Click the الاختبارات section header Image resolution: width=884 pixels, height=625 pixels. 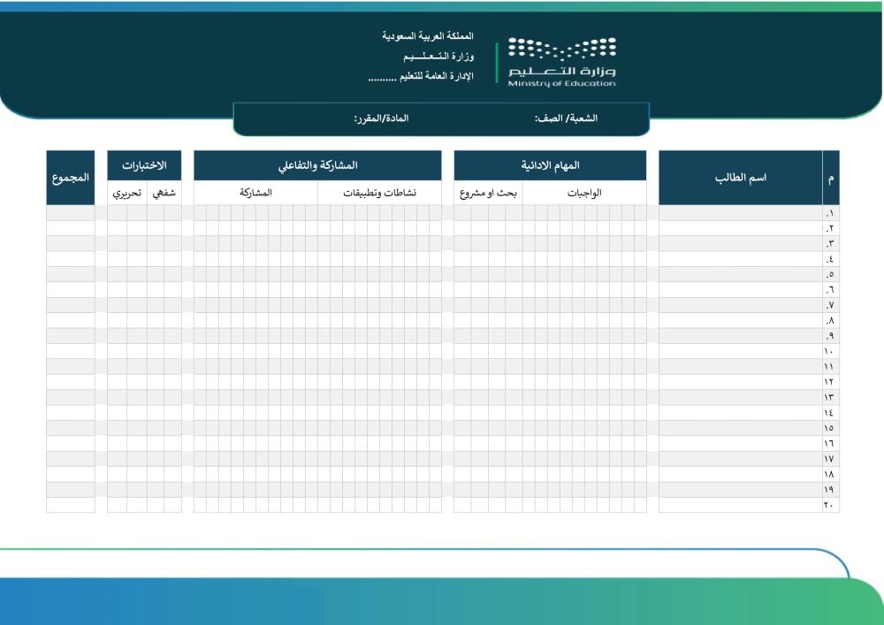point(144,165)
